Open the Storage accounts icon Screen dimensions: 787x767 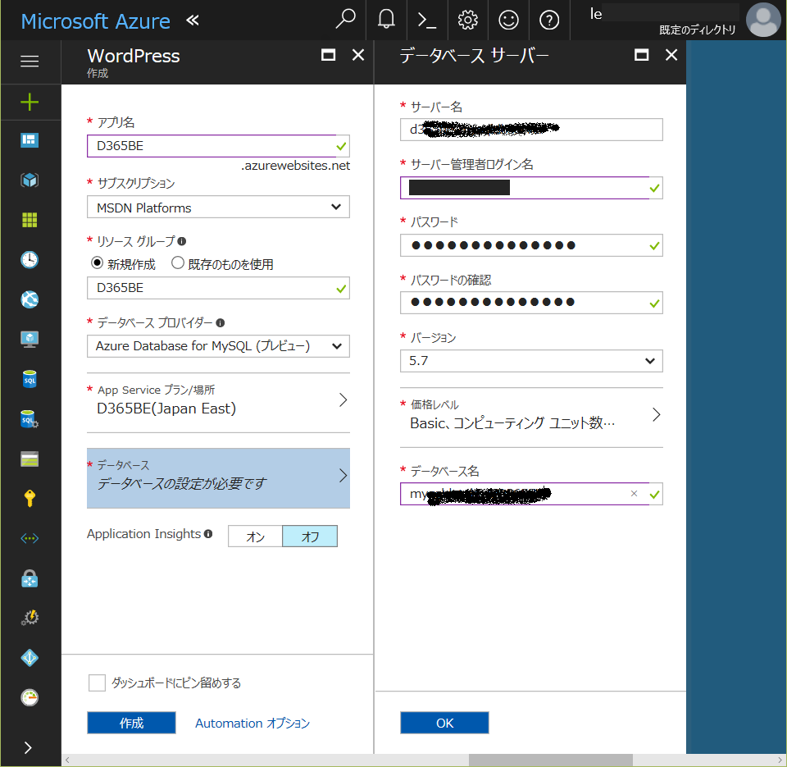(30, 459)
